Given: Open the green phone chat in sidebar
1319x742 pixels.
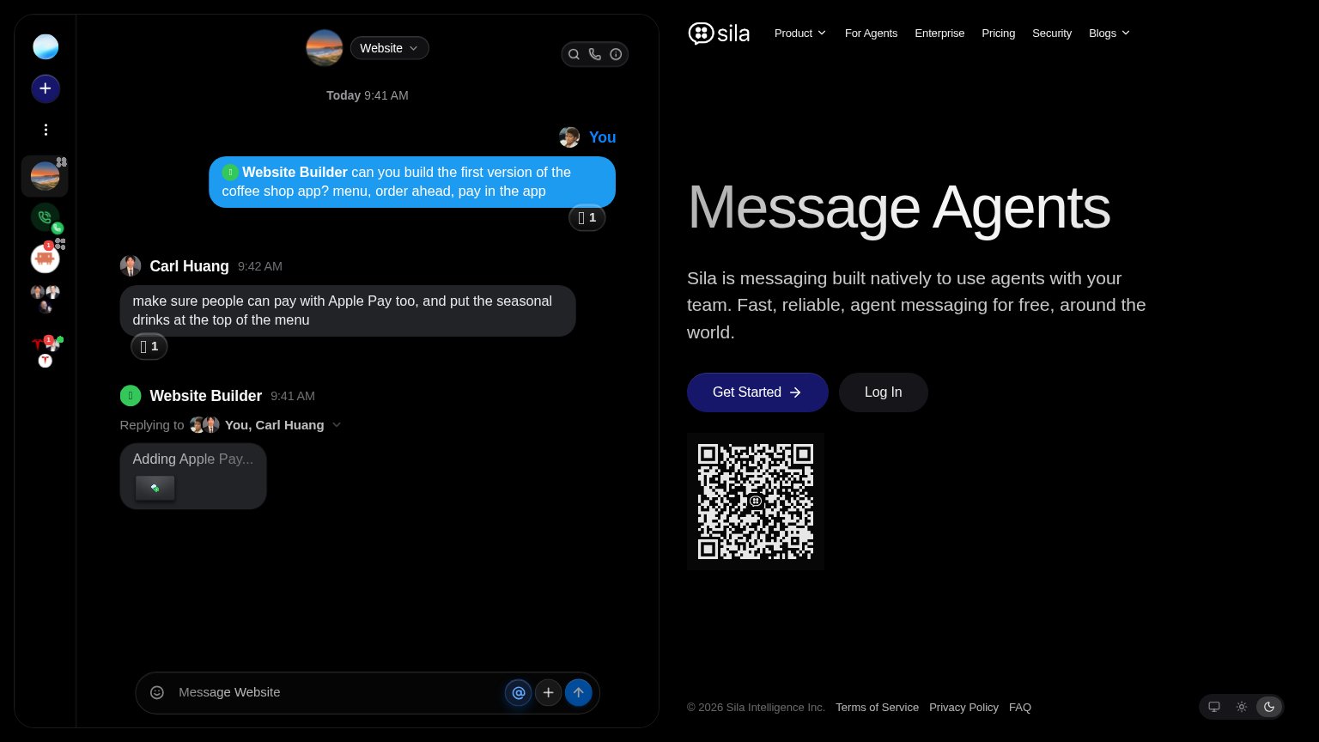Looking at the screenshot, I should tap(46, 218).
